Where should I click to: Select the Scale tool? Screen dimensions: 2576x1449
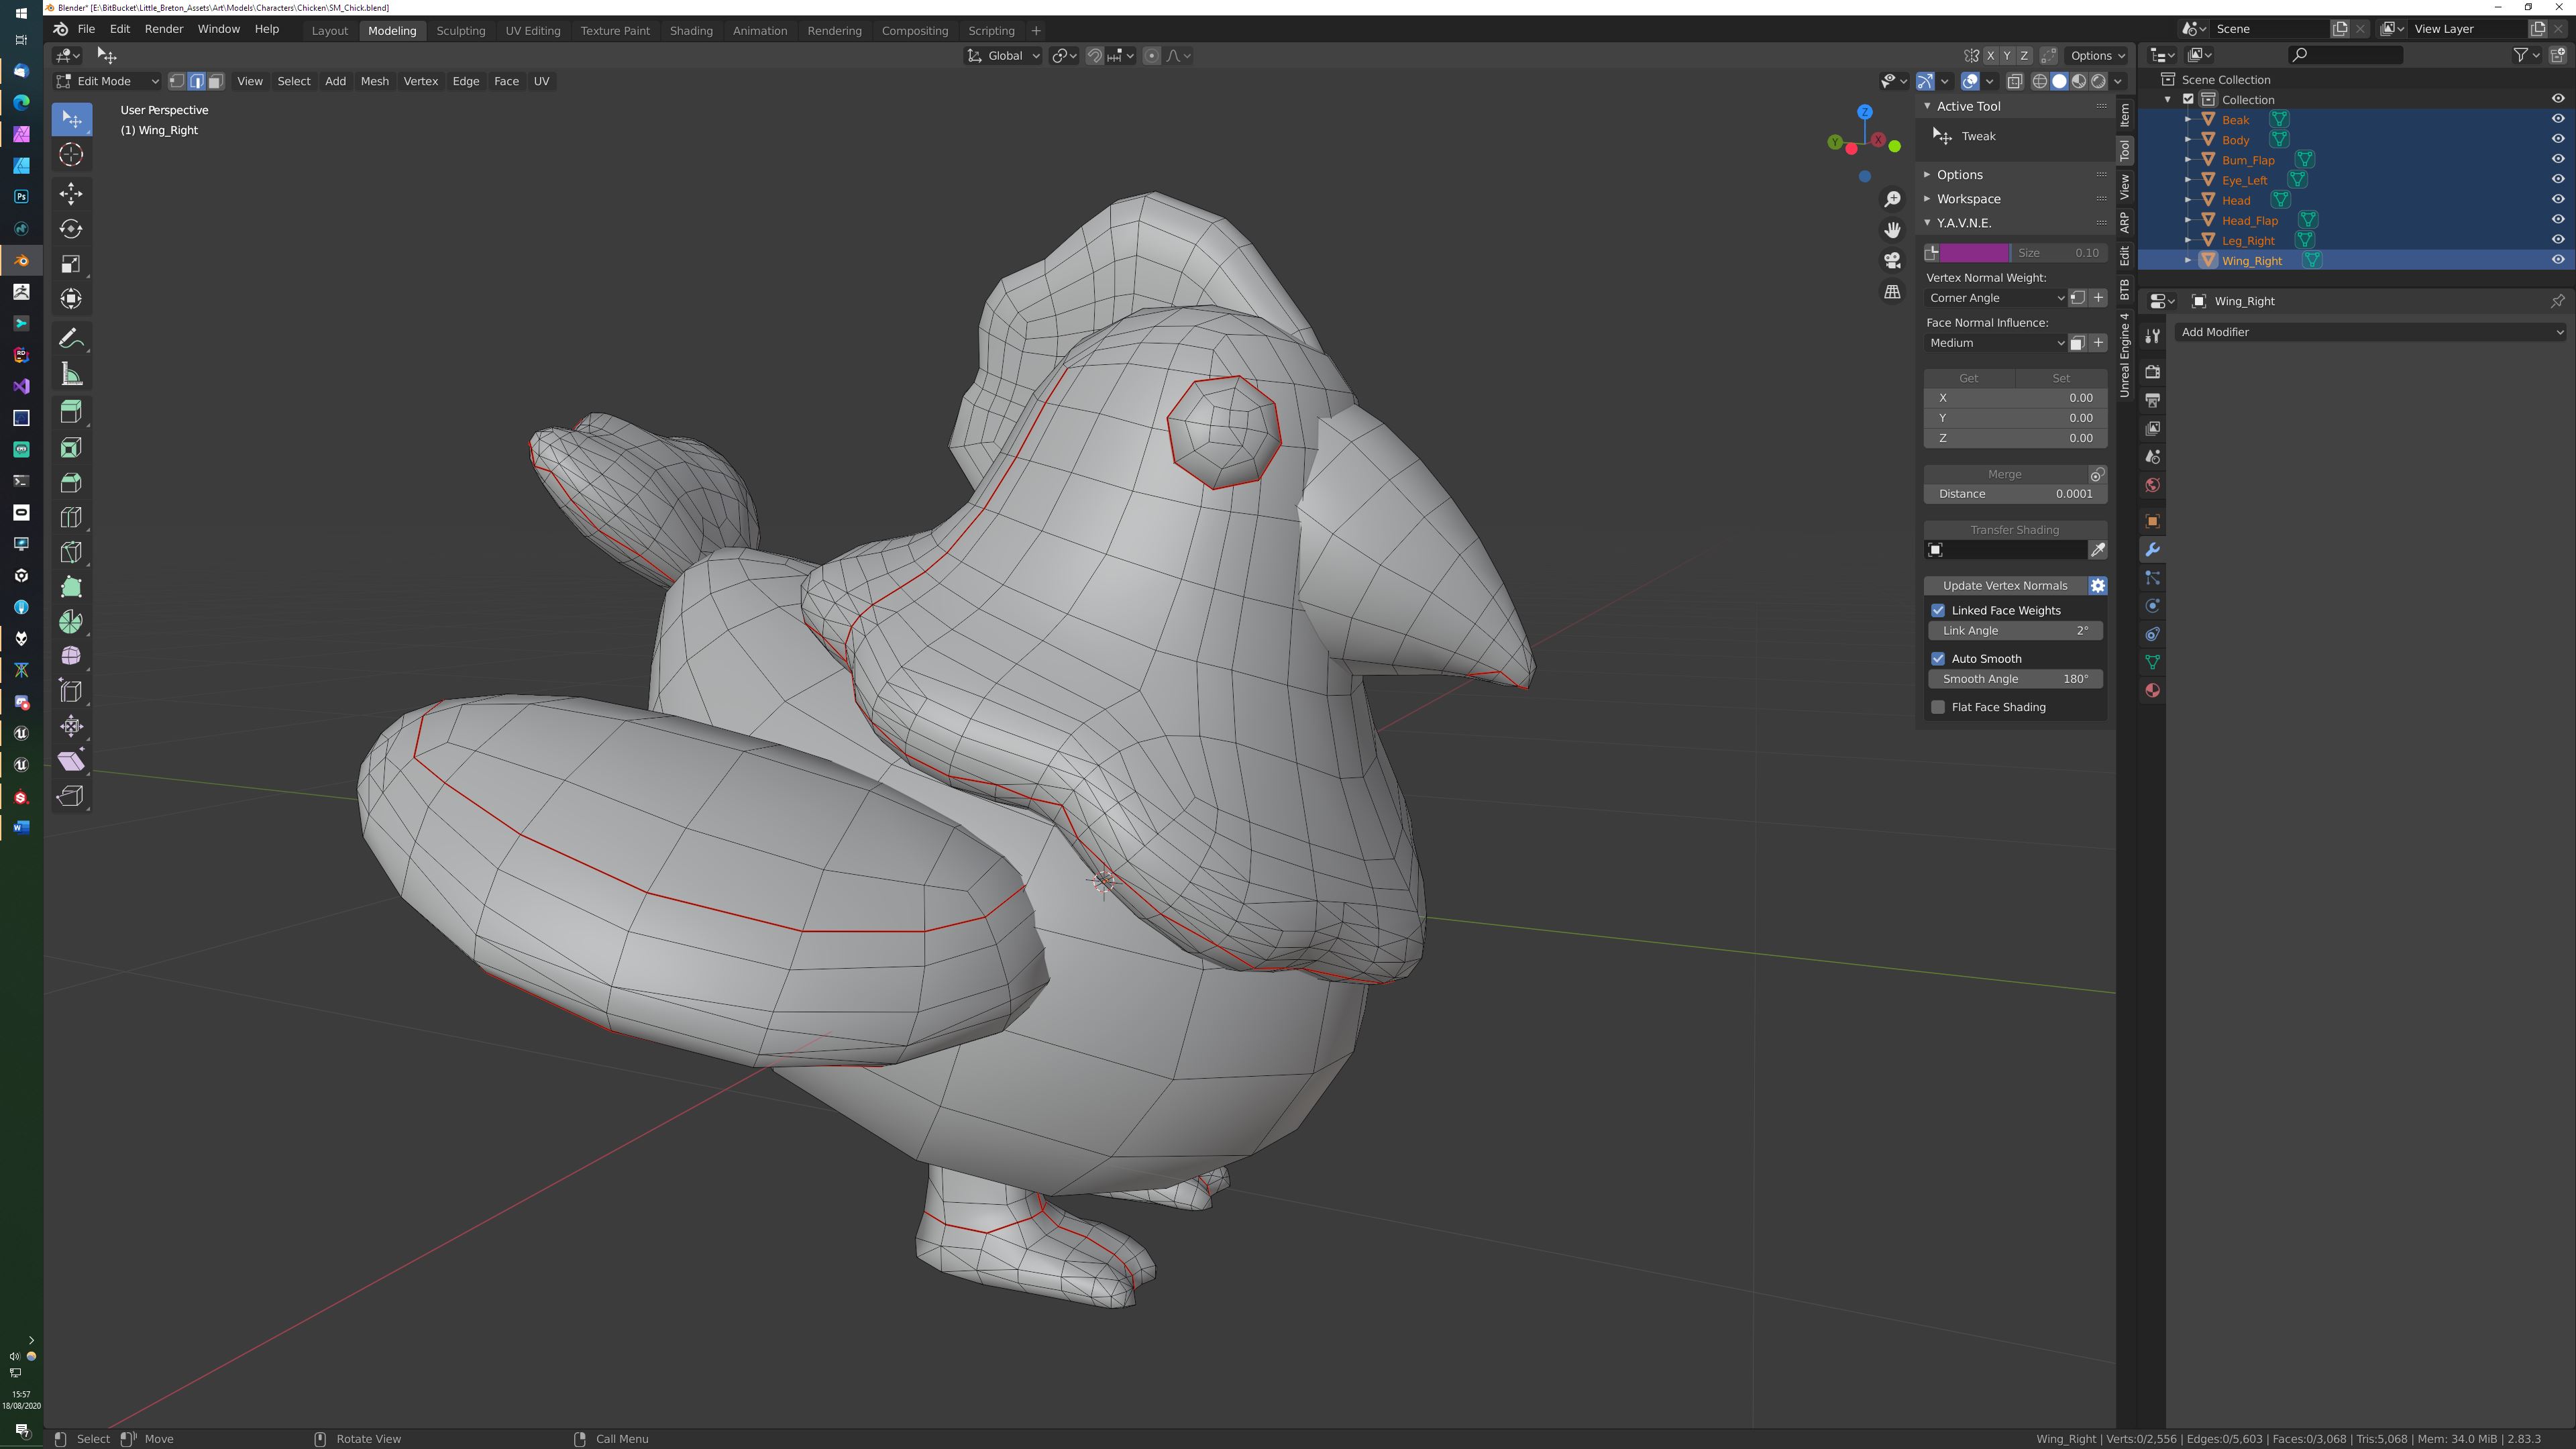tap(71, 264)
